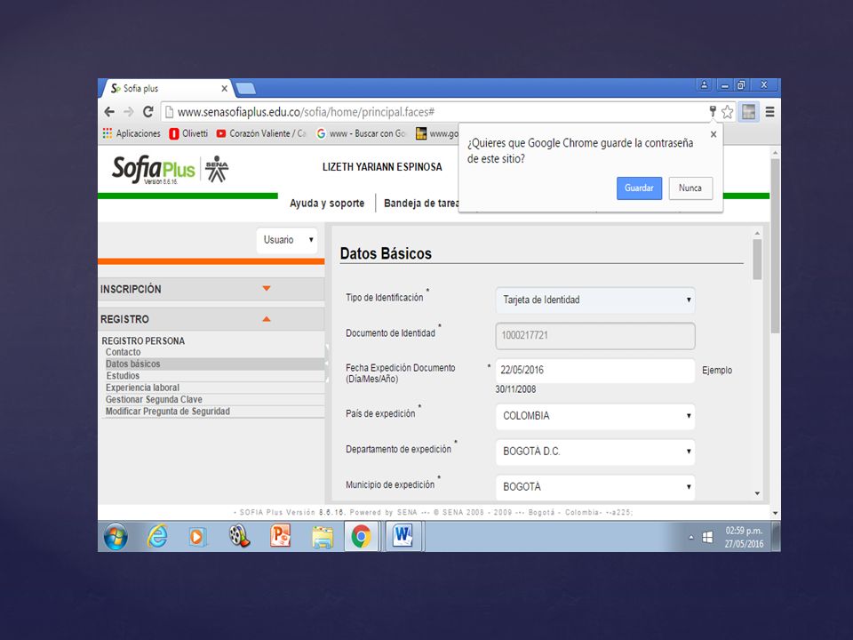Click Nunca to never save password
853x640 pixels.
[690, 188]
